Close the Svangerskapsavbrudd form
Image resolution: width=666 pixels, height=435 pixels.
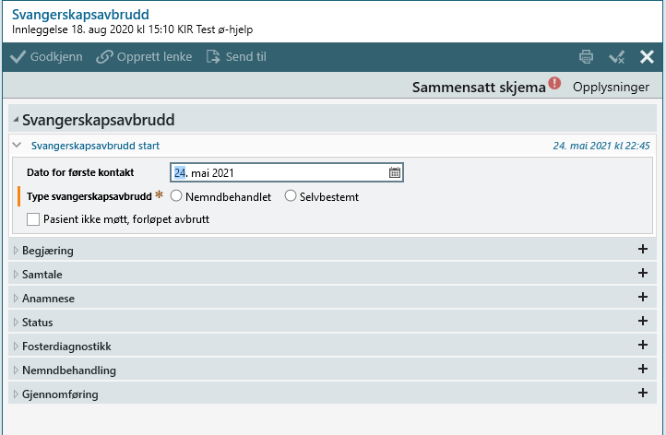[x=647, y=57]
